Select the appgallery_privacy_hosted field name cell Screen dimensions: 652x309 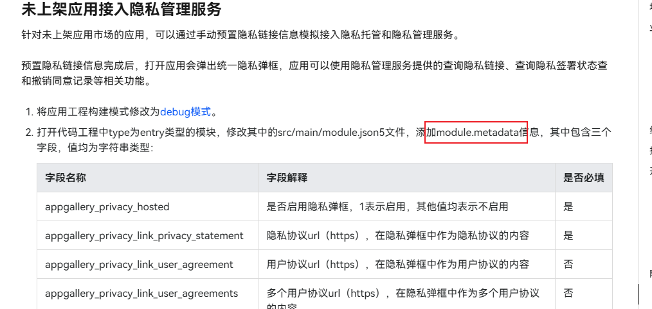(x=107, y=206)
